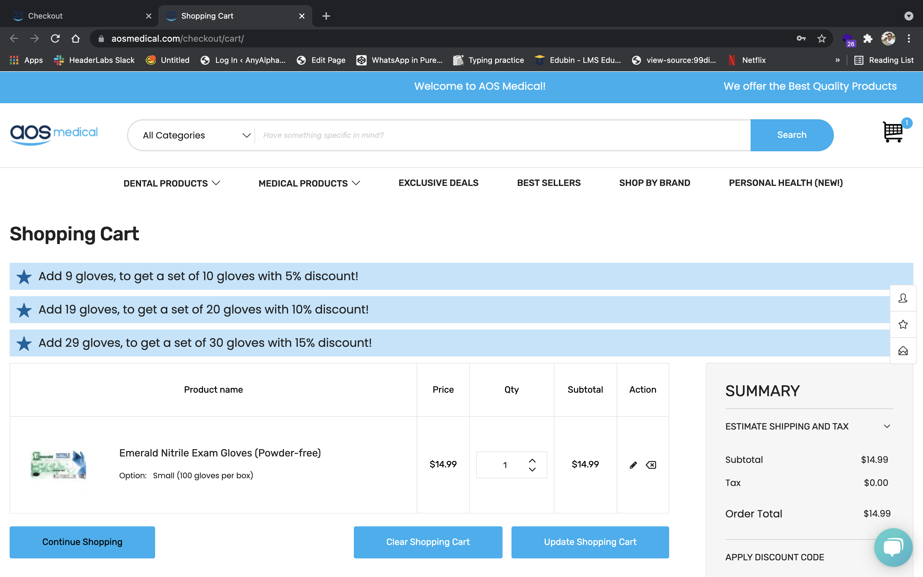923x577 pixels.
Task: Click the Update Shopping Cart button
Action: pos(590,542)
